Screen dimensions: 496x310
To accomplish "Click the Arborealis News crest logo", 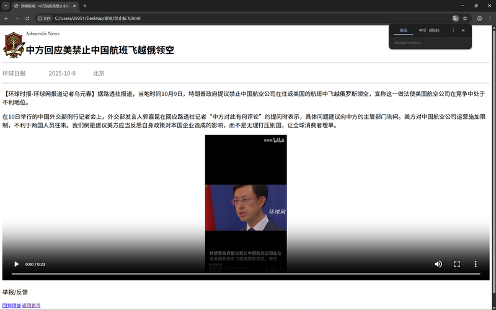I will [14, 45].
